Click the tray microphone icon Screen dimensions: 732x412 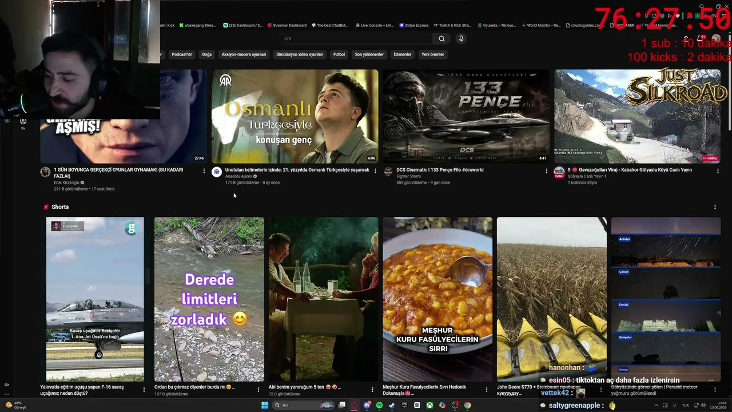[x=674, y=405]
